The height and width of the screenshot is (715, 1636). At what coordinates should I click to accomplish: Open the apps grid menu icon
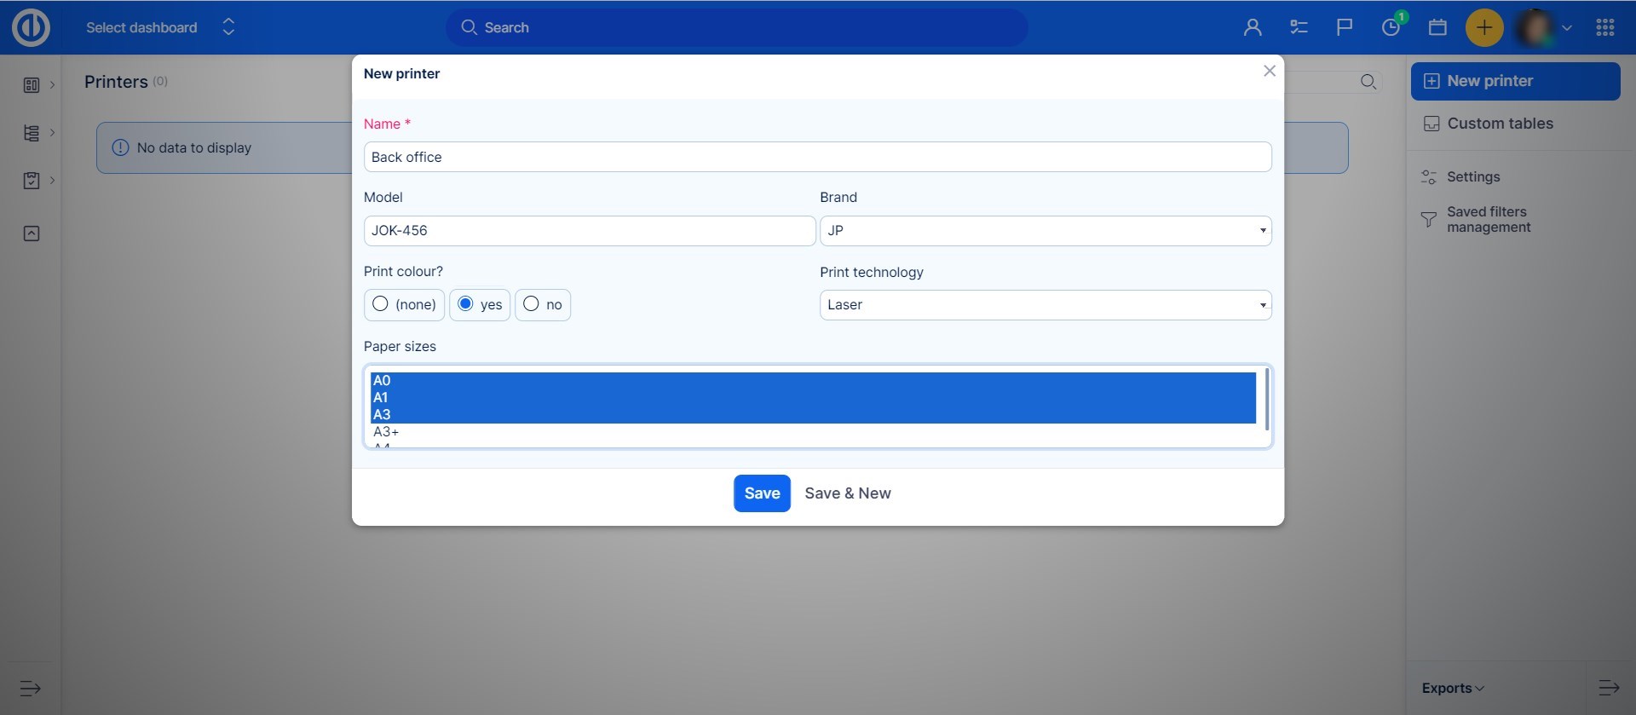(1605, 27)
